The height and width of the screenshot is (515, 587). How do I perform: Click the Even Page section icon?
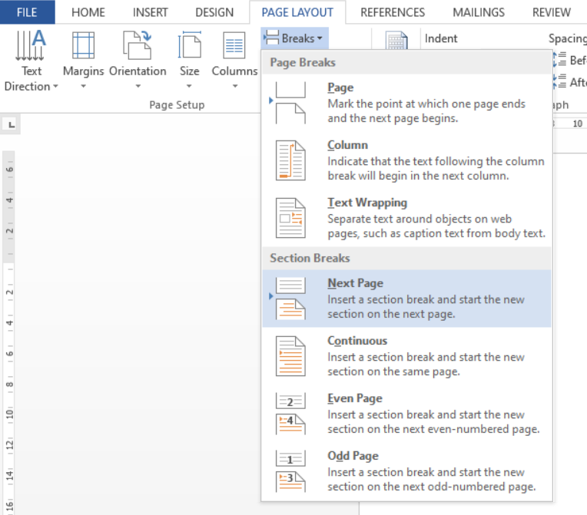point(290,414)
